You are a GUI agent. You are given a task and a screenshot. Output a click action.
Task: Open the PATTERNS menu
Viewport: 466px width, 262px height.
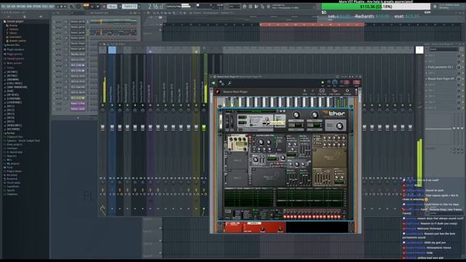pos(21,7)
